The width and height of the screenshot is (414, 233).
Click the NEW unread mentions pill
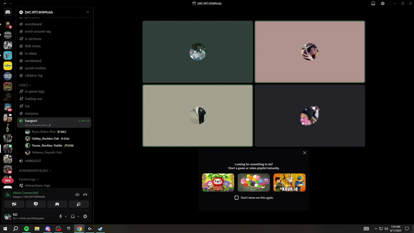[x=8, y=181]
